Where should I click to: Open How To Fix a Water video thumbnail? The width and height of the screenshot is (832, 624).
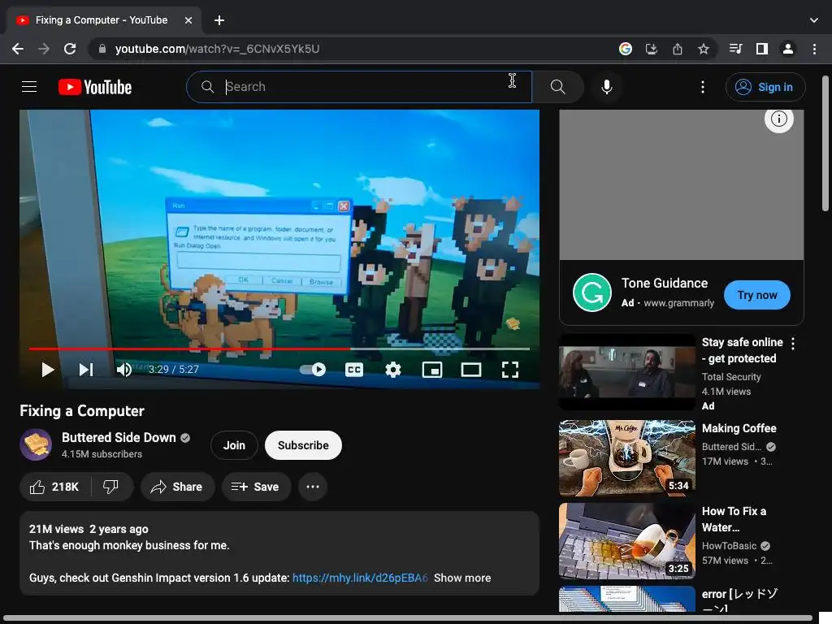click(x=627, y=540)
